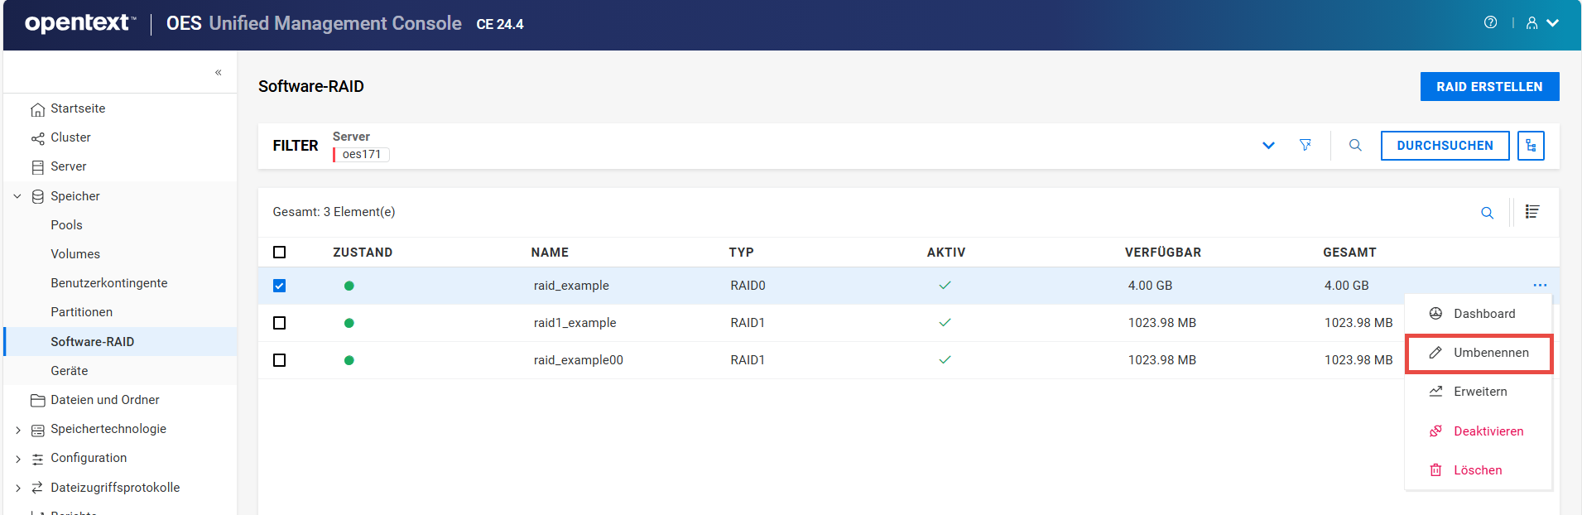Screen dimensions: 1582x515
Task: Toggle the select-all header checkbox
Action: 280,253
